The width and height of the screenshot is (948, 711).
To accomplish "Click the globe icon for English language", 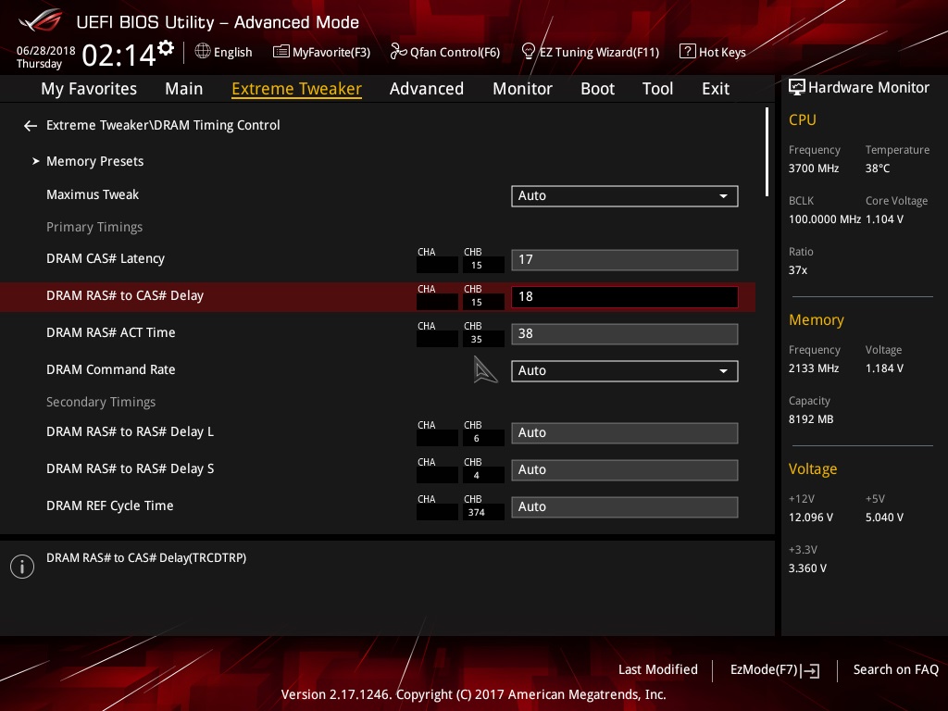I will pos(203,52).
